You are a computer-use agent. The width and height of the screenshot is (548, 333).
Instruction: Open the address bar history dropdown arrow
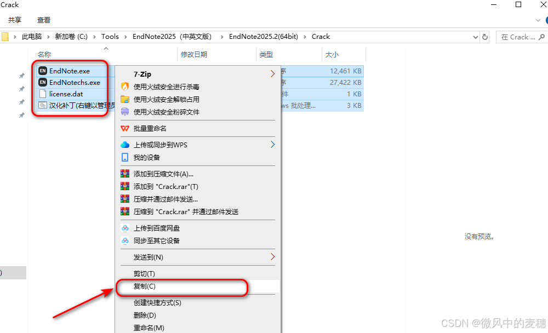pos(476,37)
